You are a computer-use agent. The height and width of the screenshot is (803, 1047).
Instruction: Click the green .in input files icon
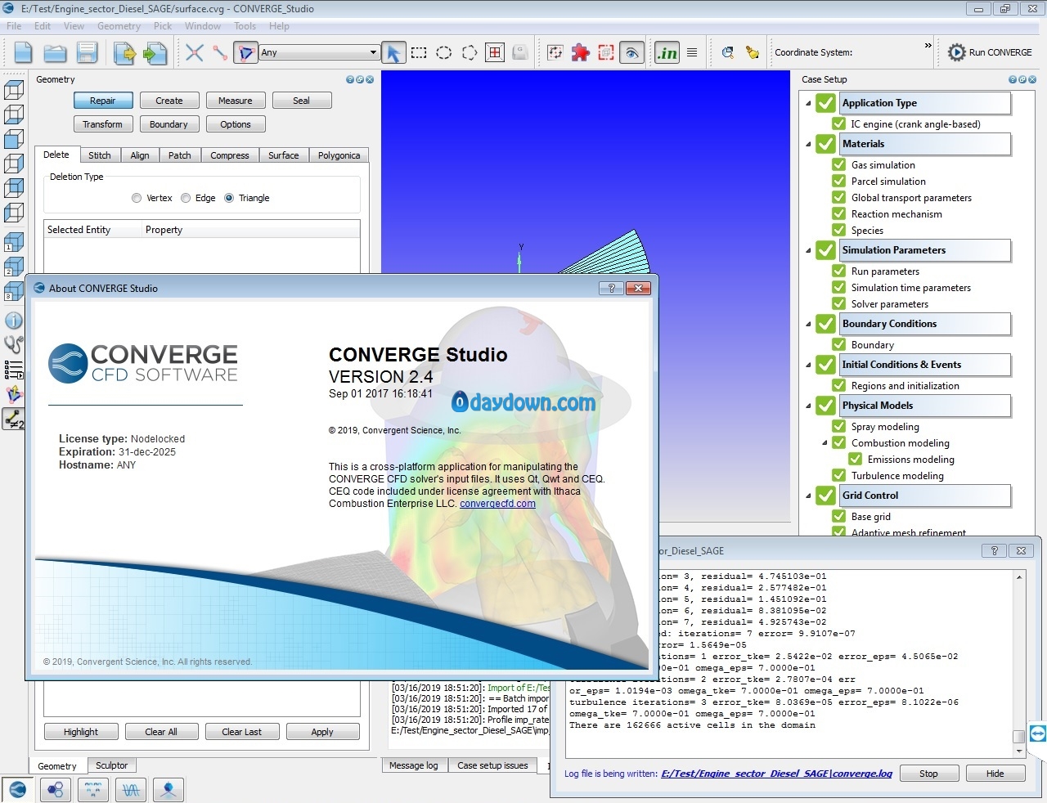[667, 53]
